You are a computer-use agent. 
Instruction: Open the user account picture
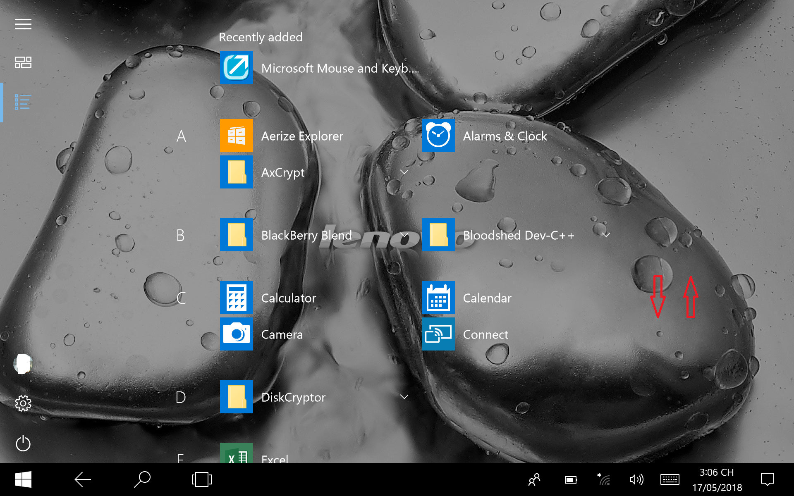23,364
